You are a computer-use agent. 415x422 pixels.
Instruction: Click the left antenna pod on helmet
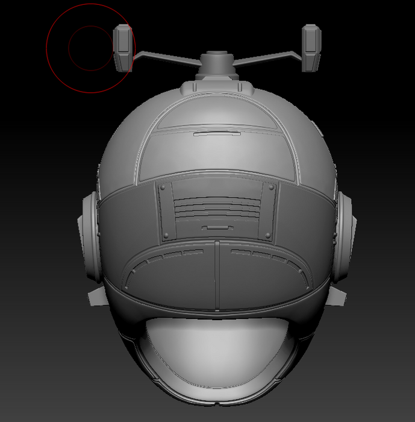tap(123, 48)
